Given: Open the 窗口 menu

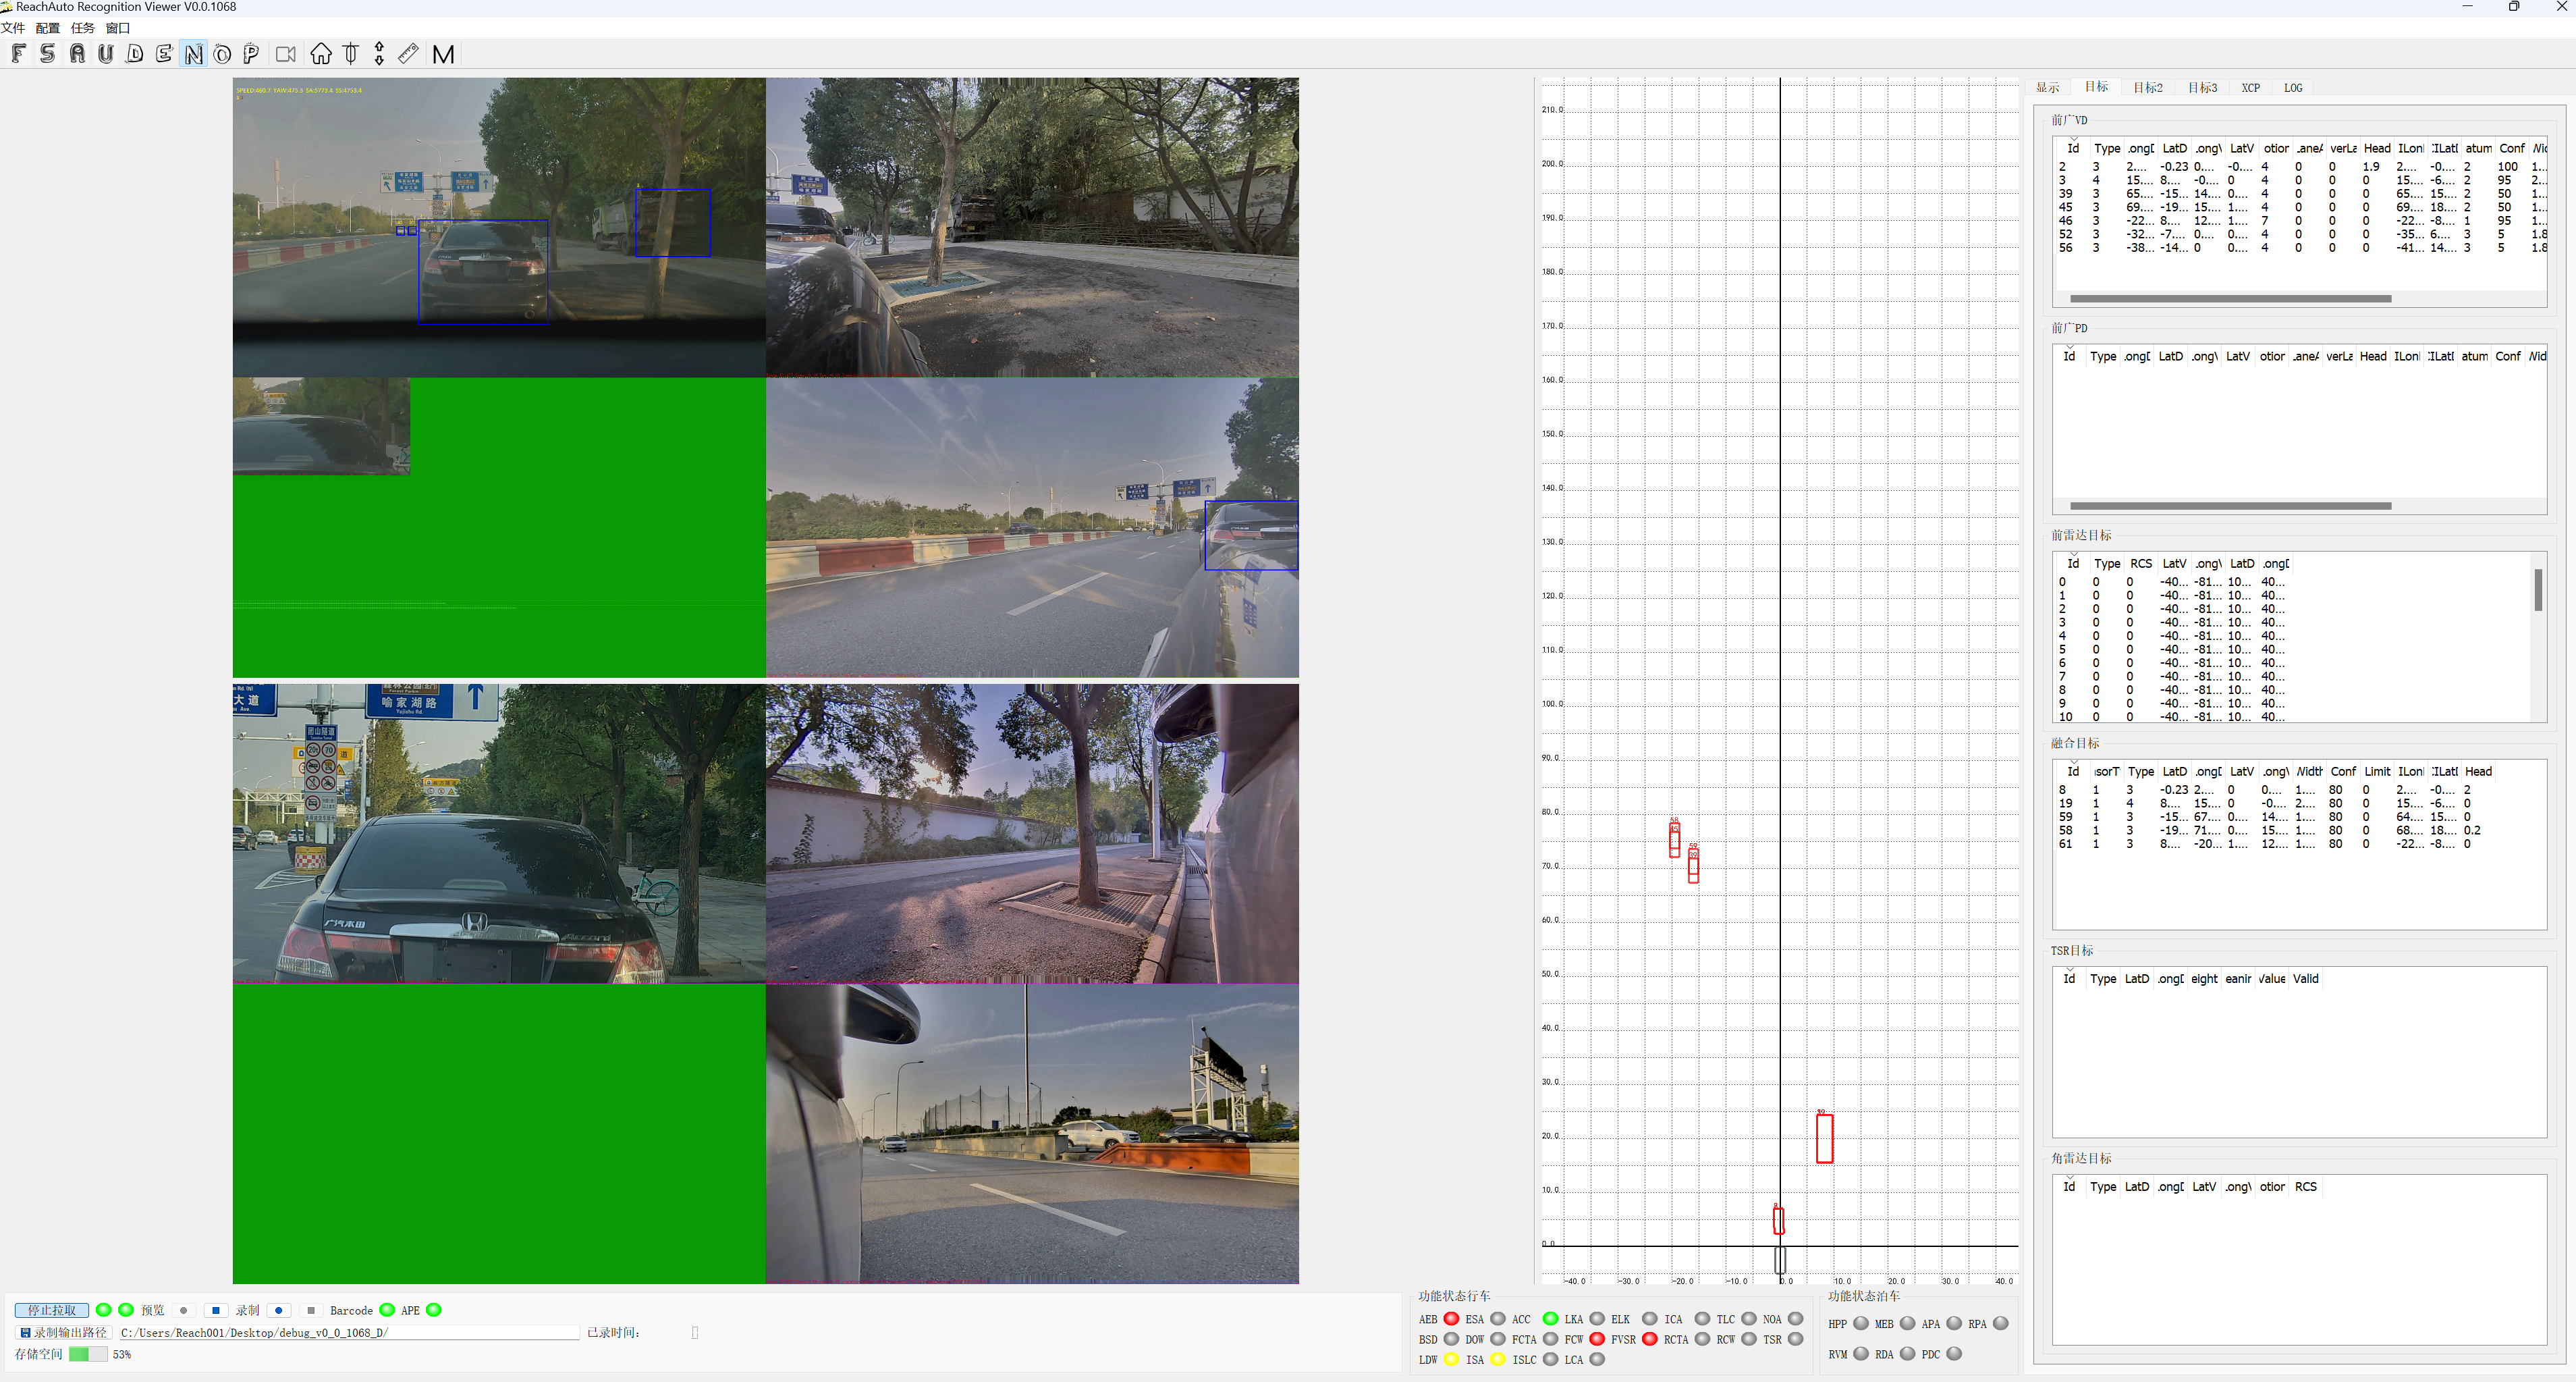Looking at the screenshot, I should tap(118, 28).
